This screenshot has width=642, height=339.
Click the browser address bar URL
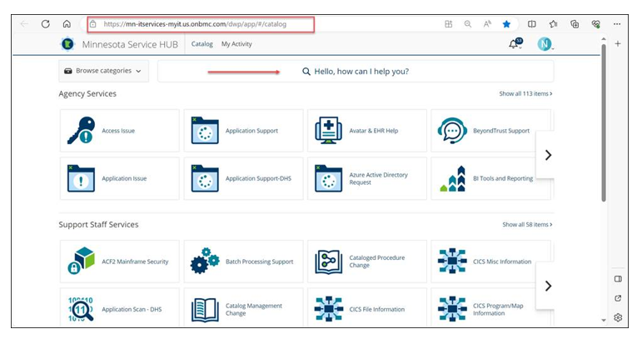(195, 24)
